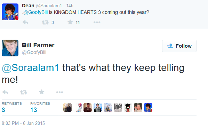
Task: Open @Soraalam1 mention in Bill's reply
Action: pos(30,68)
